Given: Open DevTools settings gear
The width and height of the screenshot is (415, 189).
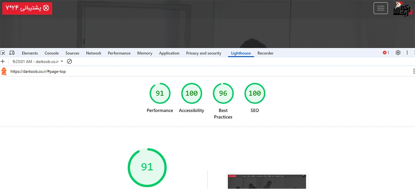Looking at the screenshot, I should click(x=398, y=53).
